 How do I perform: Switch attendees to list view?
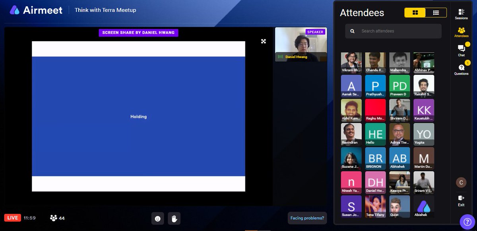click(436, 13)
